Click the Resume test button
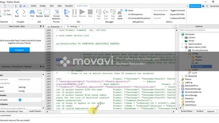 [x=82, y=12]
